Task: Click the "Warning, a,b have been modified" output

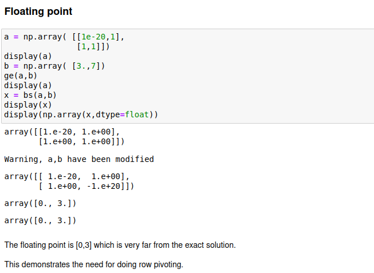Action: pos(79,159)
